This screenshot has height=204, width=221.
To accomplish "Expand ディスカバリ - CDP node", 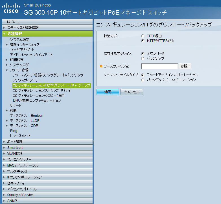I will tap(7, 126).
